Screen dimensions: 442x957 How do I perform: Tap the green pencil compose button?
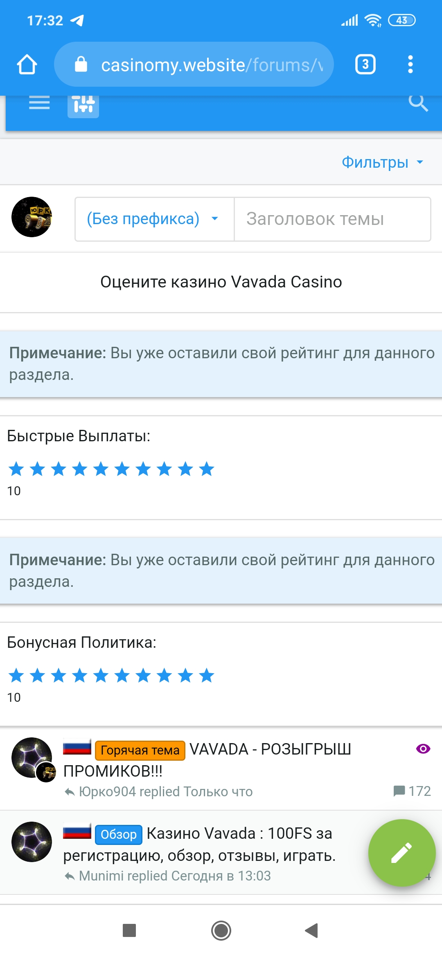point(401,853)
